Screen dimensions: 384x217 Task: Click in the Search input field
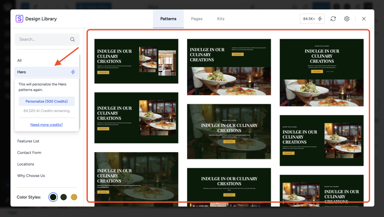click(41, 39)
